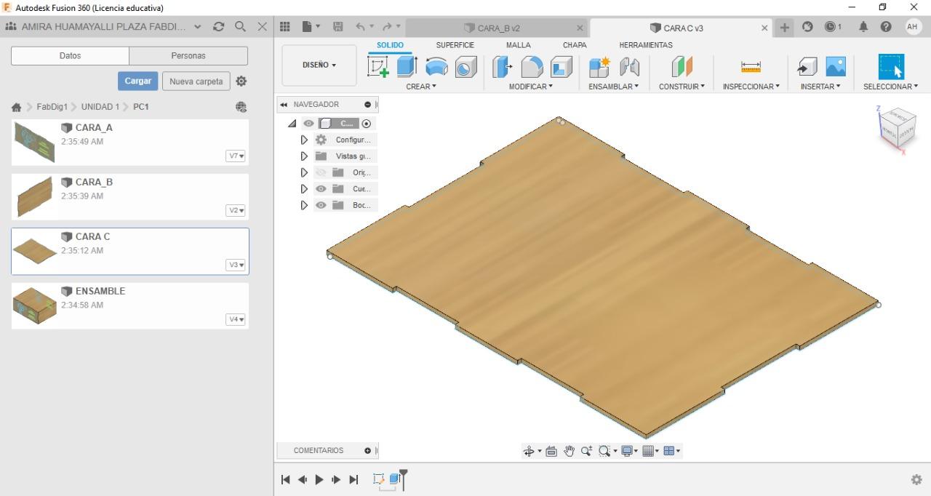The image size is (931, 496).
Task: Click the Joint tool icon
Action: click(629, 67)
